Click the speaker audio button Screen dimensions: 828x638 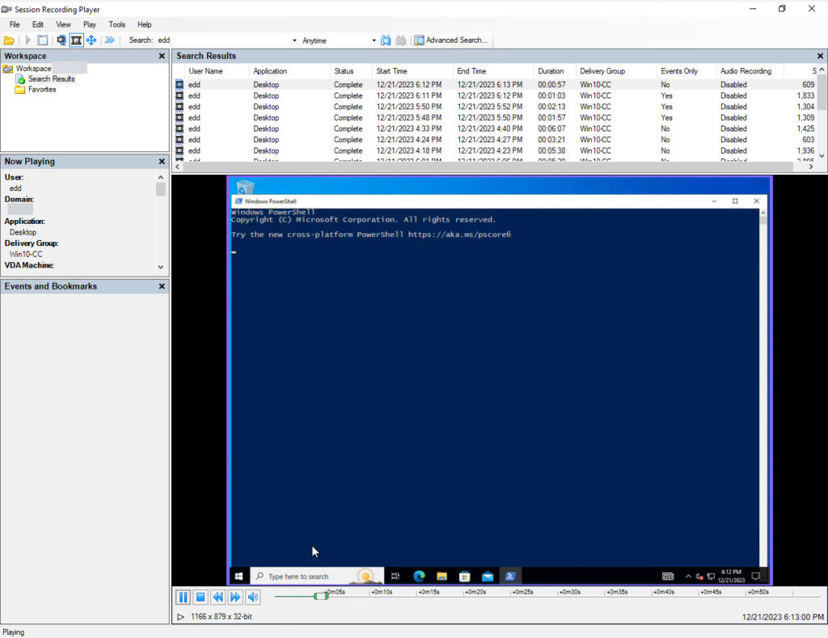pos(253,597)
